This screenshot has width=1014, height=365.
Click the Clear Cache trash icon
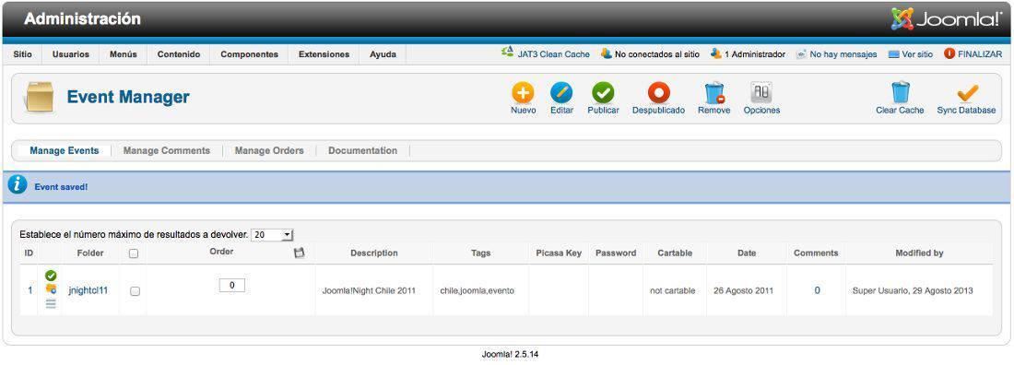click(x=901, y=93)
